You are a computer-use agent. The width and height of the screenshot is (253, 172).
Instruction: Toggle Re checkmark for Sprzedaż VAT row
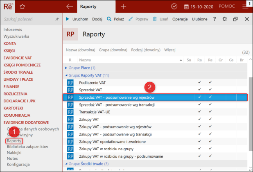210,90
